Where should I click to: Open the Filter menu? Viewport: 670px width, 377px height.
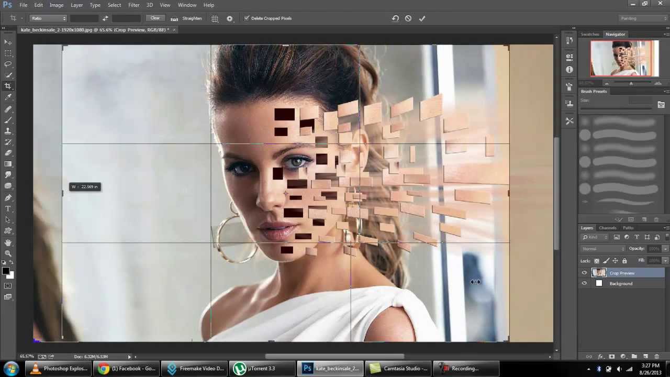(134, 5)
